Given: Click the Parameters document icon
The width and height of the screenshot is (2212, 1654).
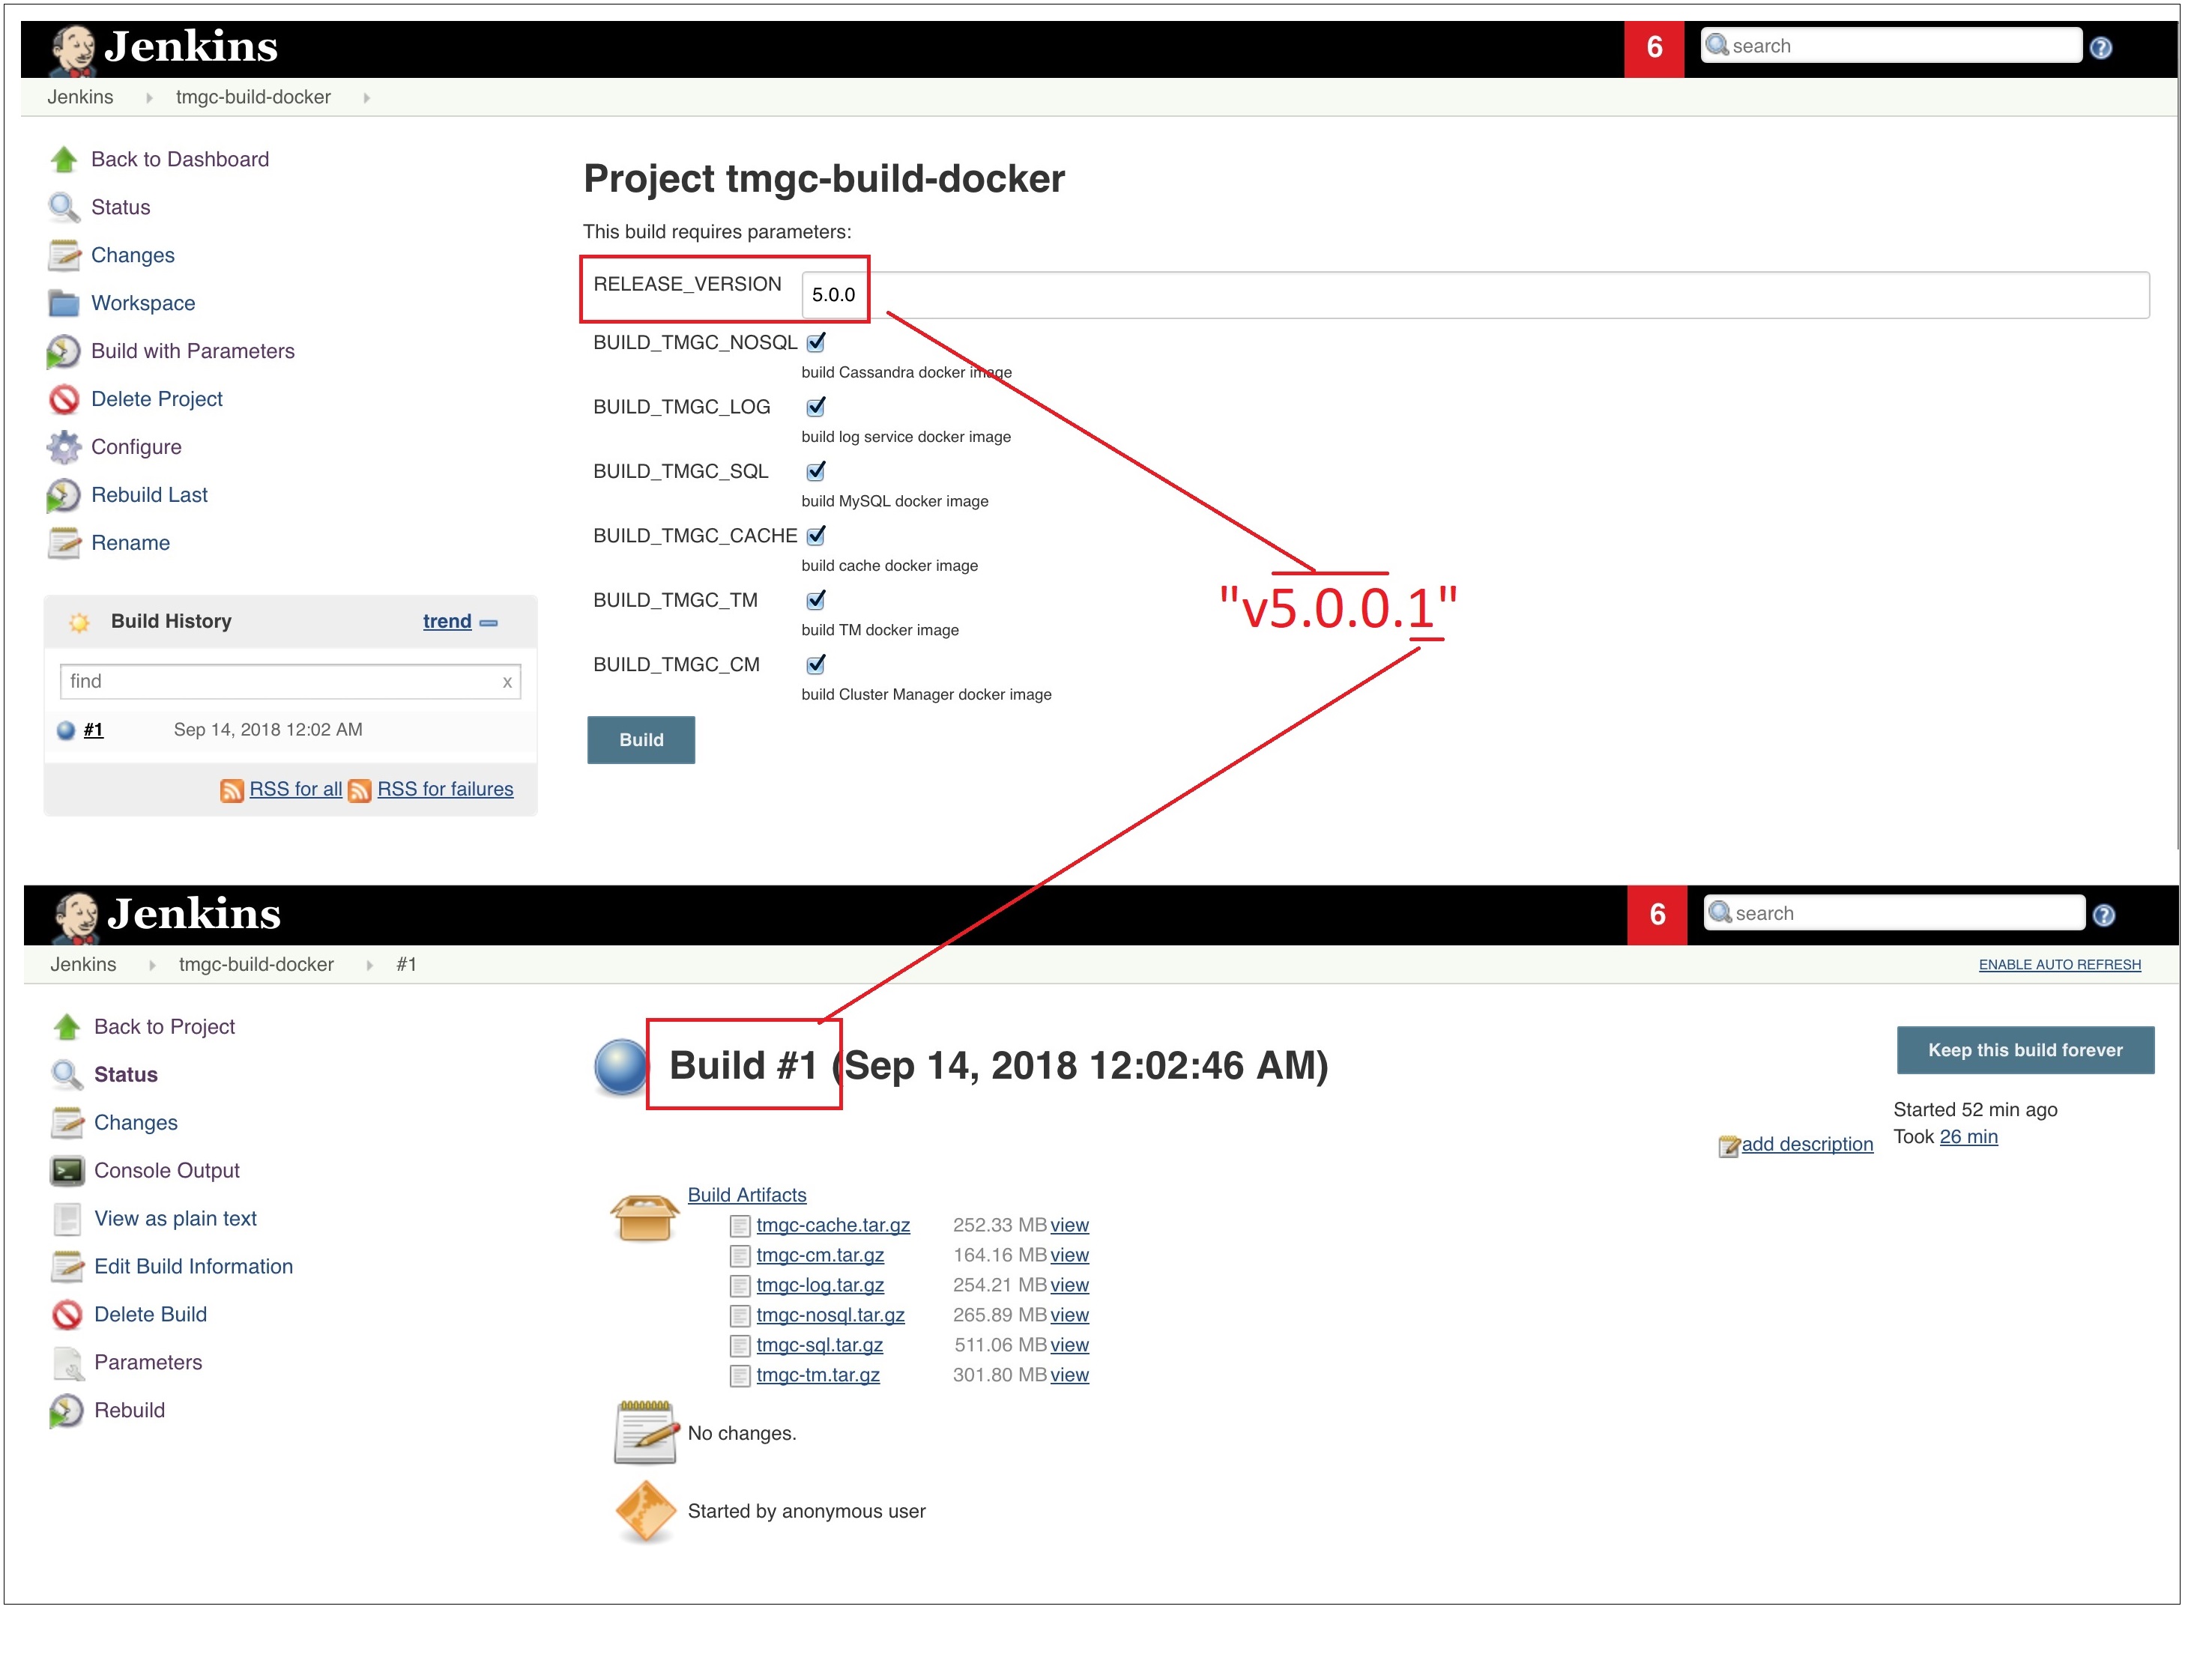Looking at the screenshot, I should coord(67,1363).
